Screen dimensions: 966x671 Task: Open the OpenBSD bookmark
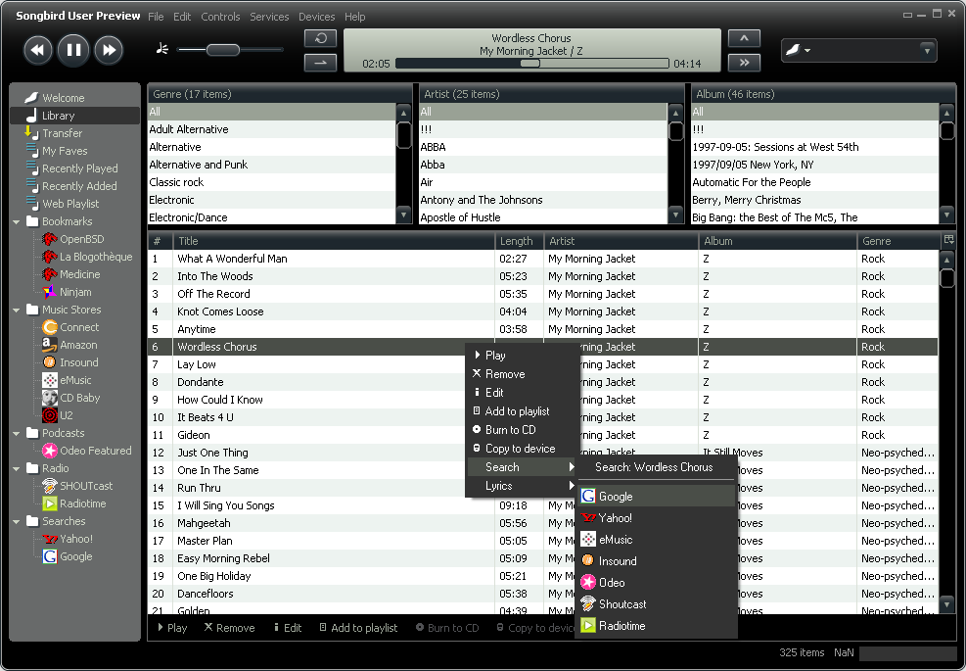[x=81, y=239]
